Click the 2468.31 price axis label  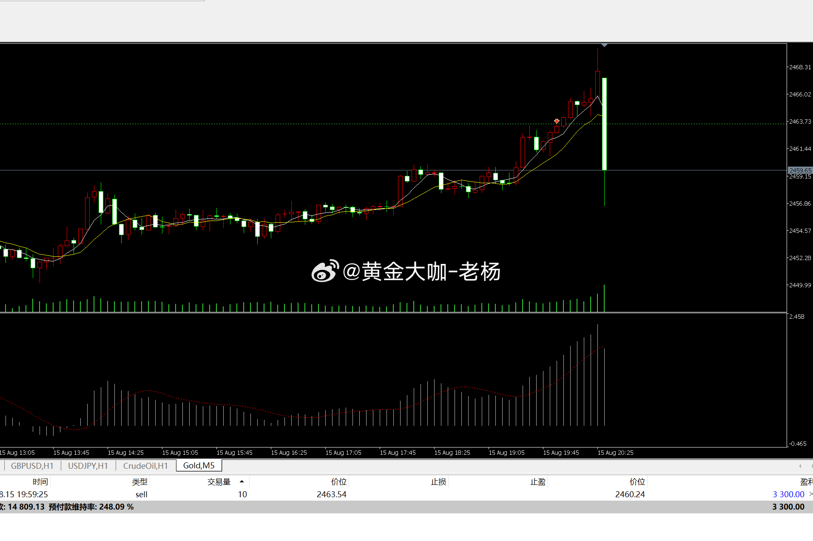800,67
